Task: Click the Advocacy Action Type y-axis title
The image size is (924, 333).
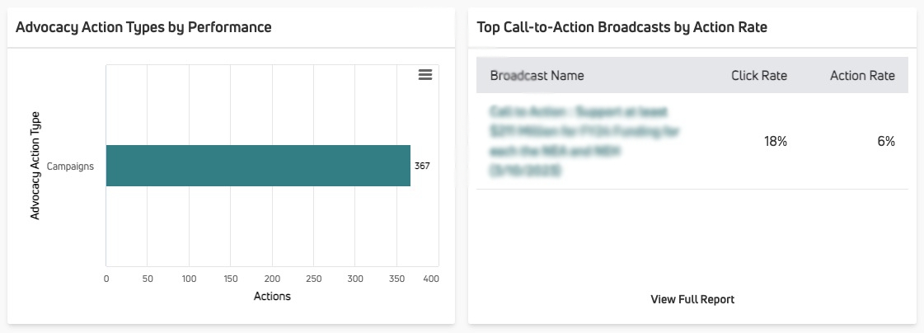Action: click(x=35, y=166)
